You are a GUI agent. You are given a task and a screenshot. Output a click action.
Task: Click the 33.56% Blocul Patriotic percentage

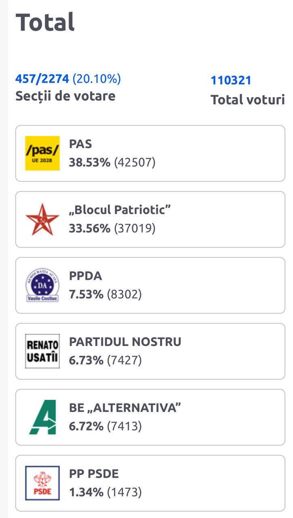coord(89,228)
